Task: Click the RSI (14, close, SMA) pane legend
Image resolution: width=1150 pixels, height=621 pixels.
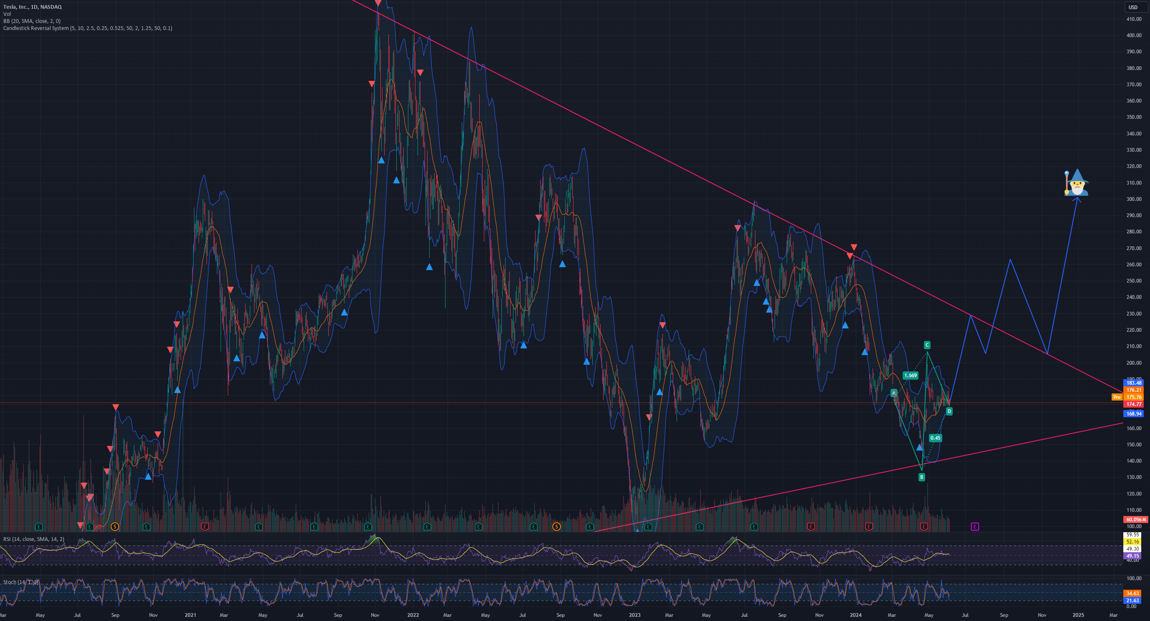Action: (33, 539)
